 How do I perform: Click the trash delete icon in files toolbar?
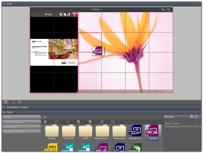(x=90, y=122)
